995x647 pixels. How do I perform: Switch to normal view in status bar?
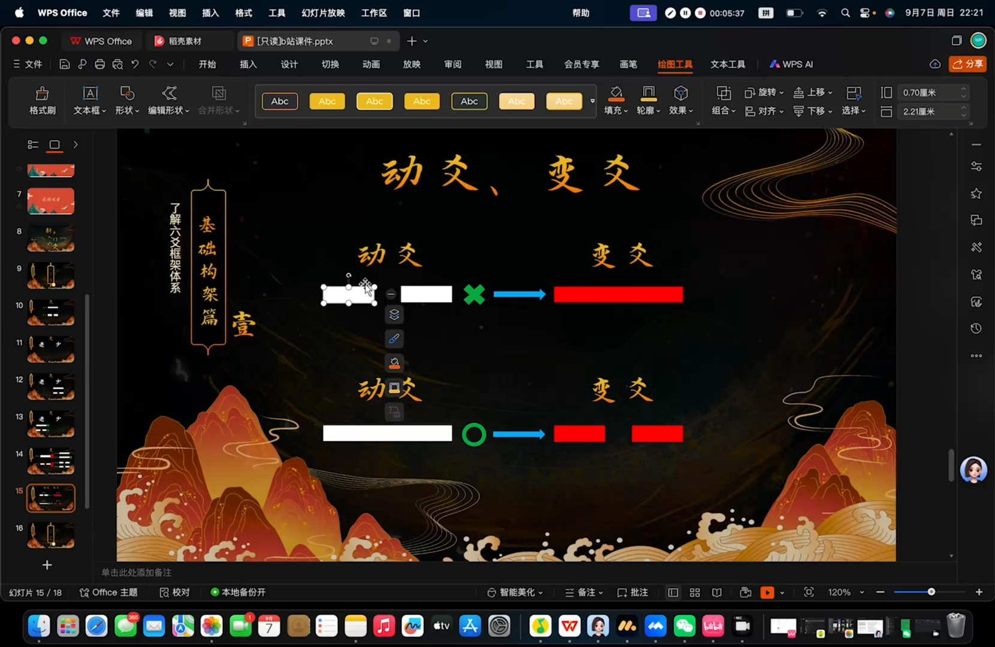point(673,592)
